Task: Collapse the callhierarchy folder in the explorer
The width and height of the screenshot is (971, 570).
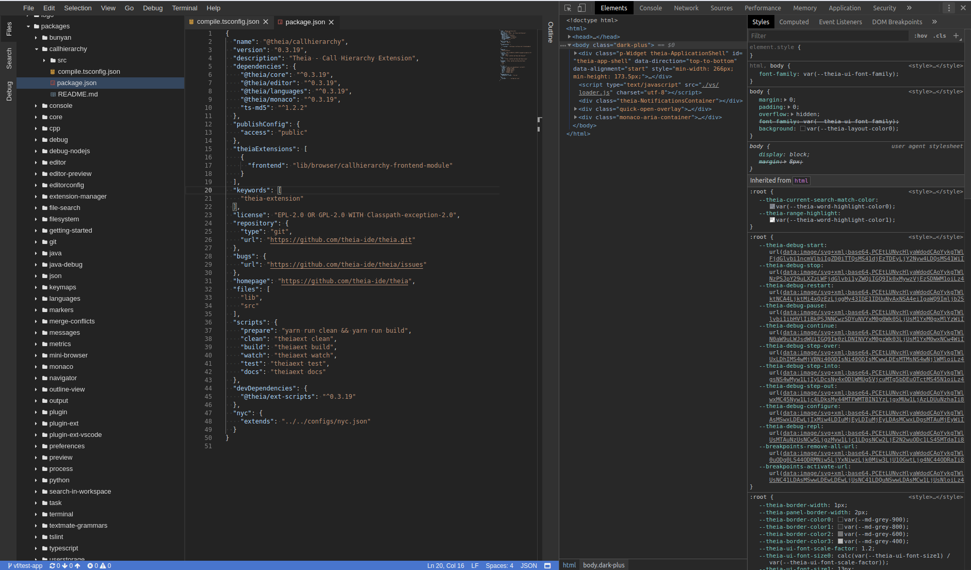Action: point(36,48)
